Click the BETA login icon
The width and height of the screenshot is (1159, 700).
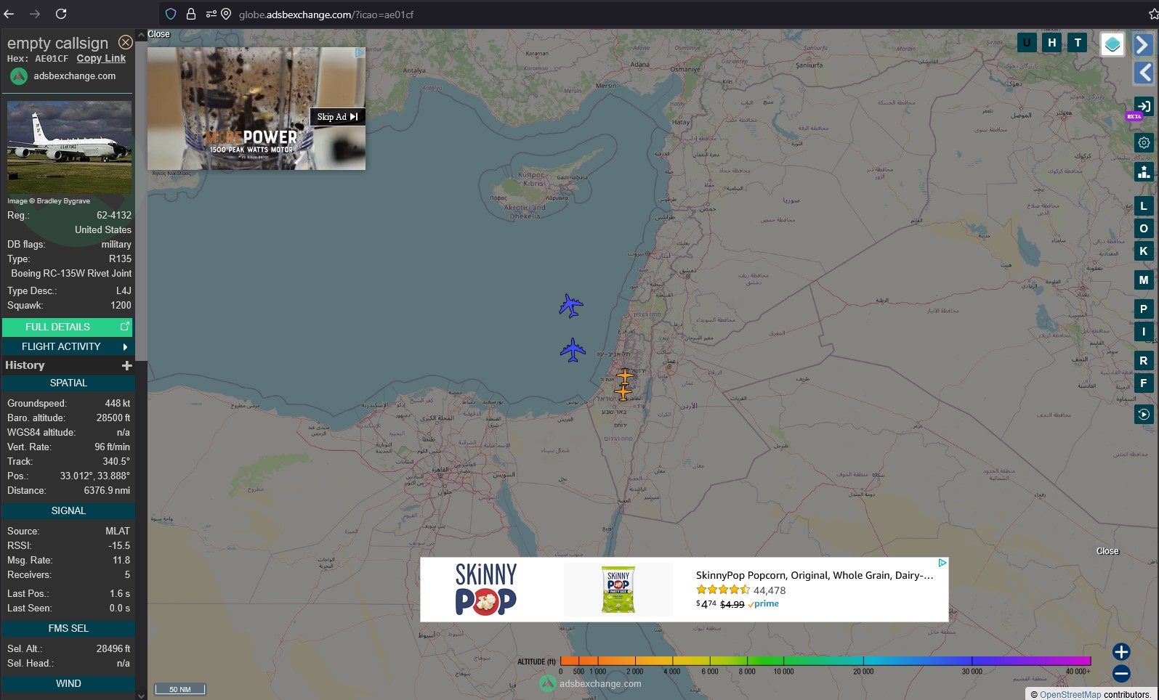(x=1143, y=107)
